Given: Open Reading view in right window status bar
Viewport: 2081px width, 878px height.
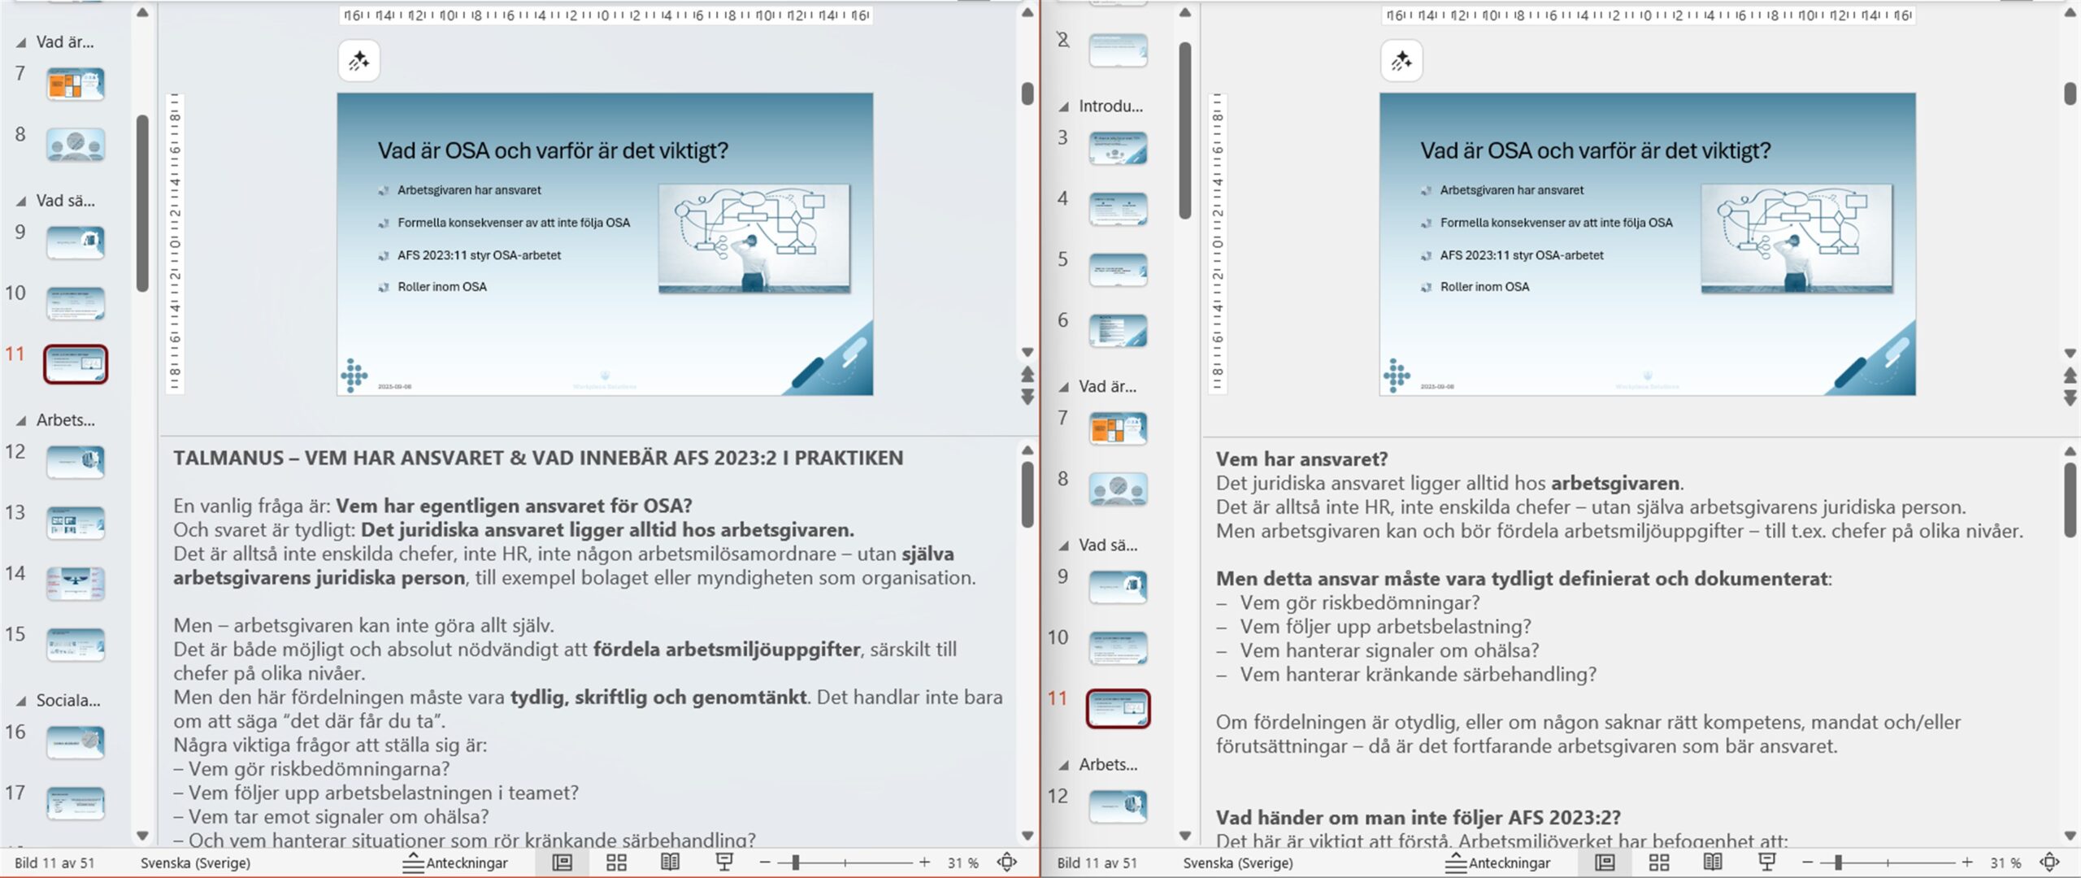Looking at the screenshot, I should tap(1712, 863).
